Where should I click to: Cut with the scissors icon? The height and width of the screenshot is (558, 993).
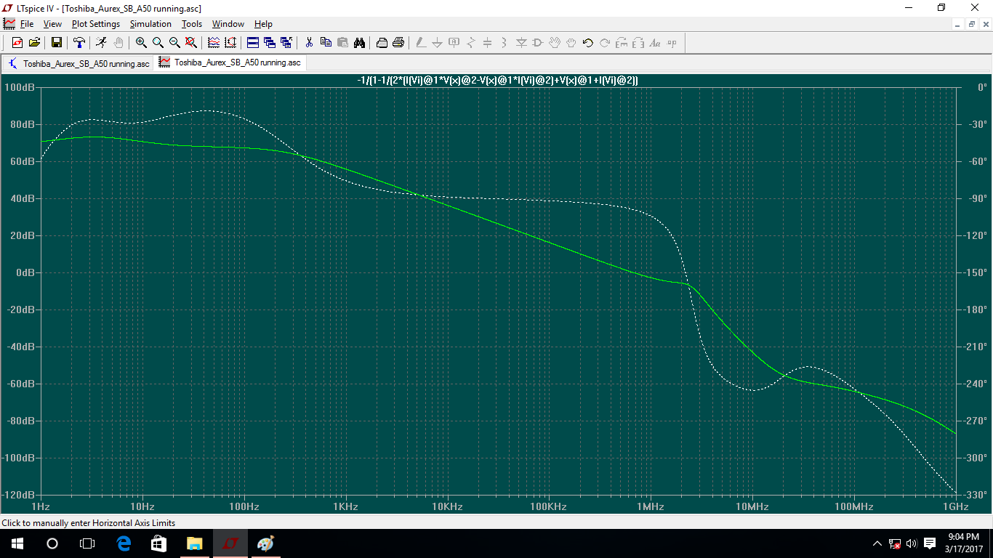point(309,43)
